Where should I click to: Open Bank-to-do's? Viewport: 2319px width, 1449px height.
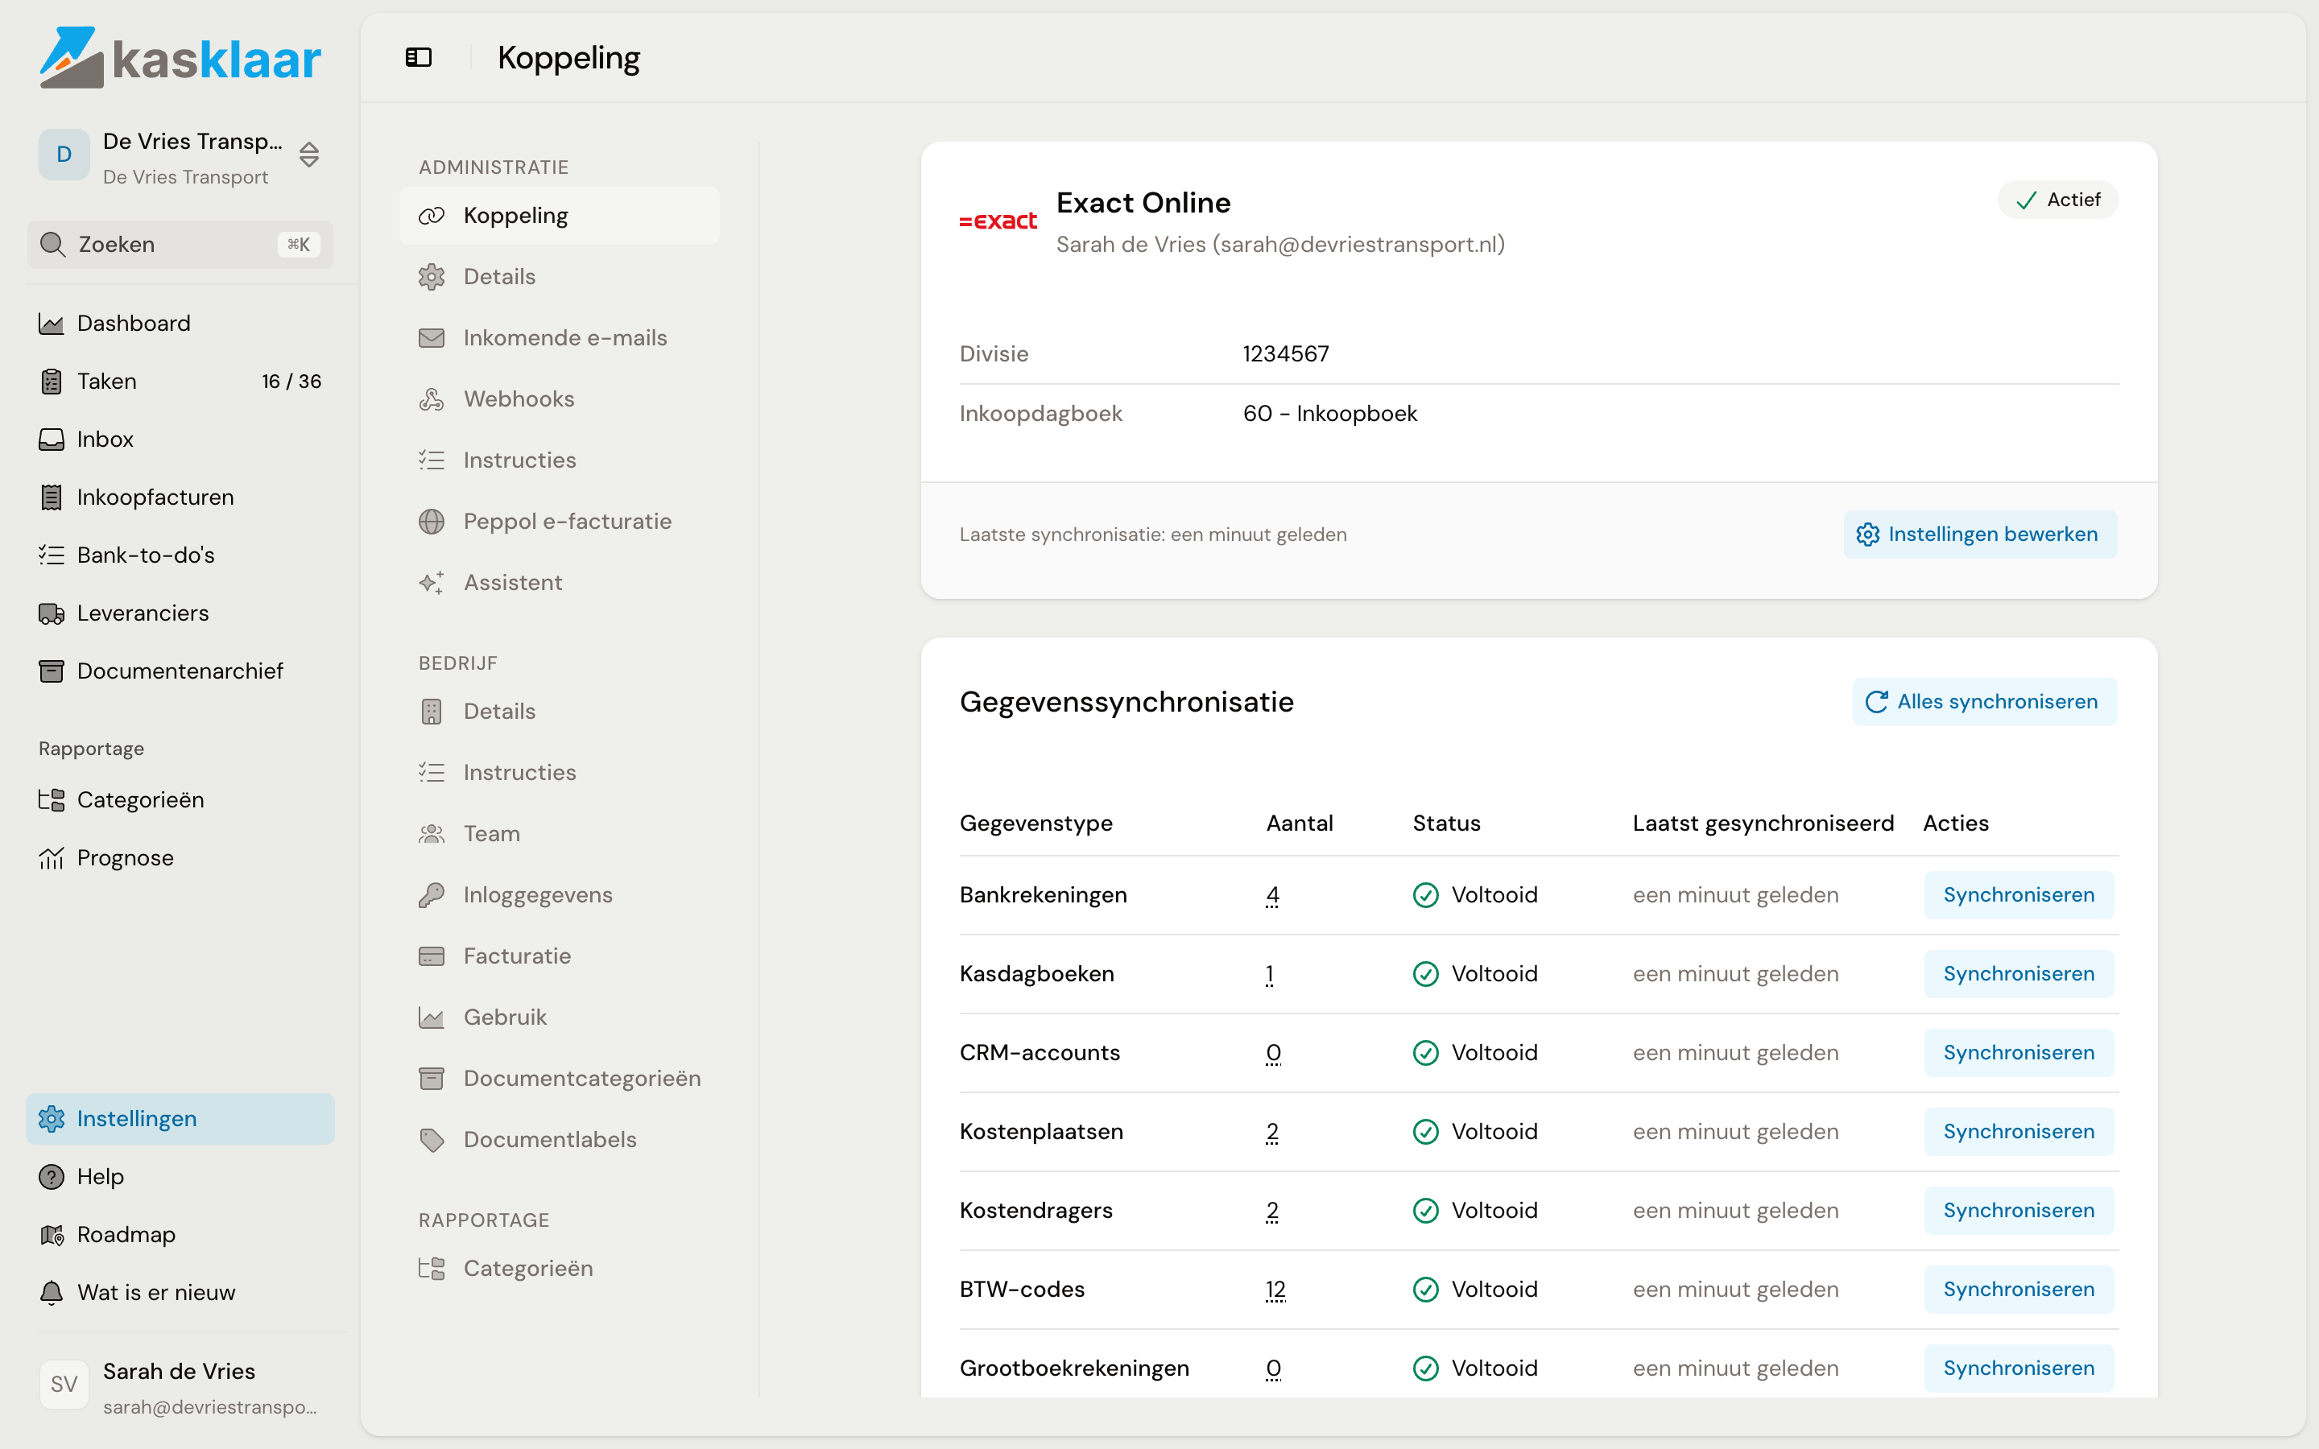pyautogui.click(x=180, y=555)
